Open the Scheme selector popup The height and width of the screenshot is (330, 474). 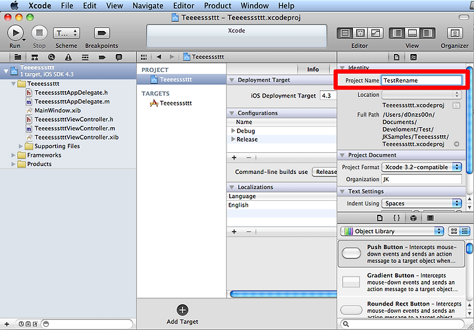pyautogui.click(x=66, y=33)
